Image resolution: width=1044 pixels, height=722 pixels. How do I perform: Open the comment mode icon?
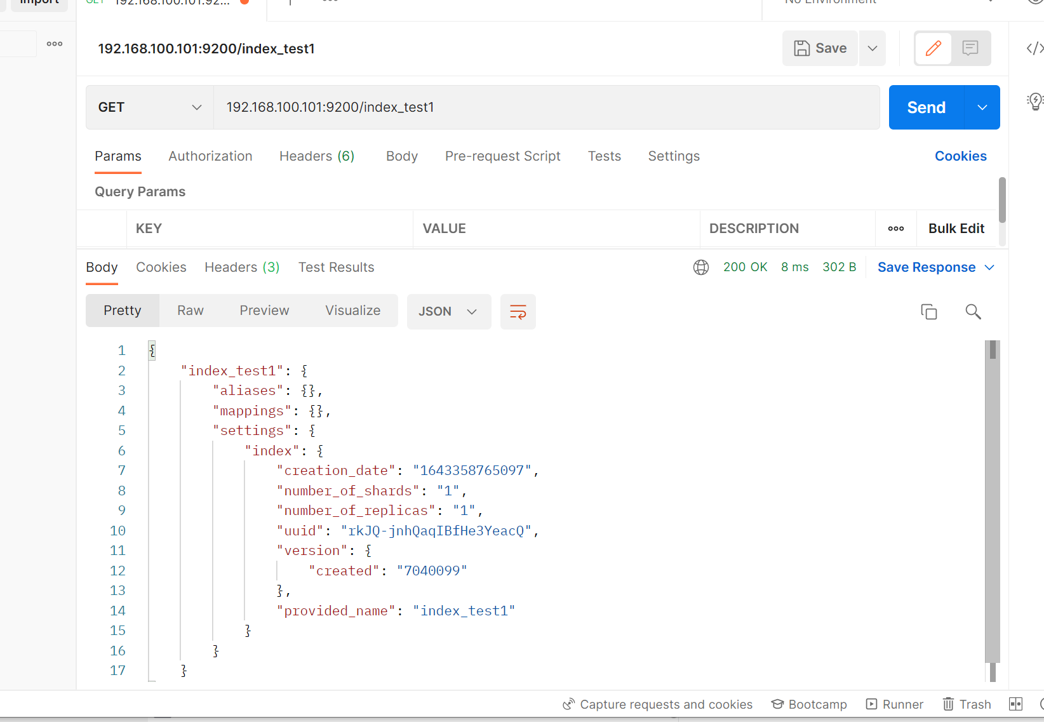coord(970,48)
